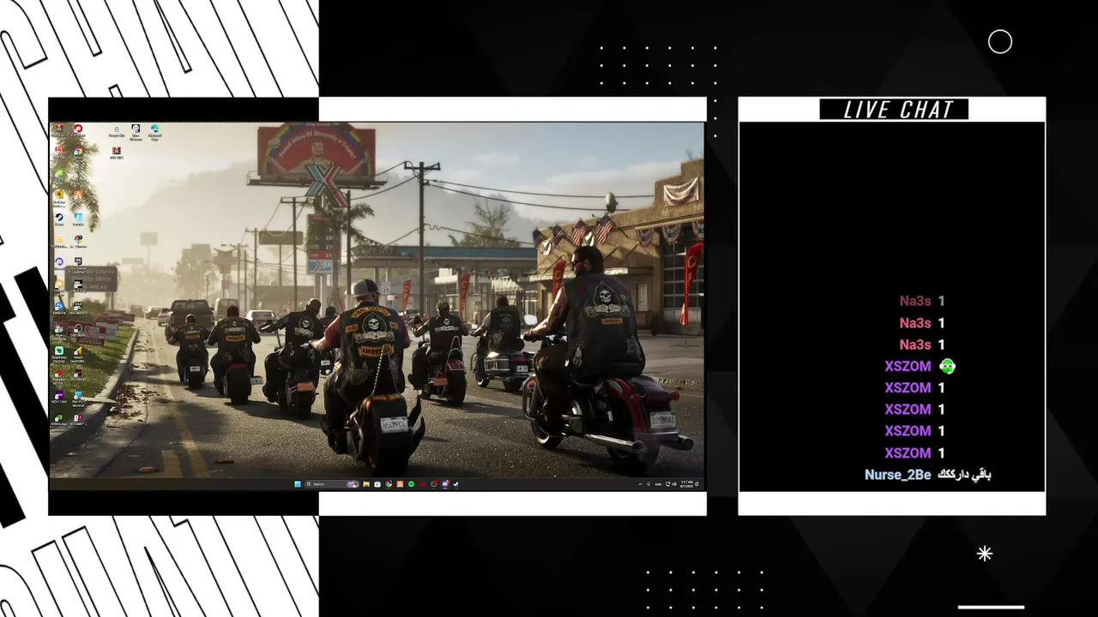1098x617 pixels.
Task: Open the NZXT CAM desktop shortcut
Action: point(59,398)
